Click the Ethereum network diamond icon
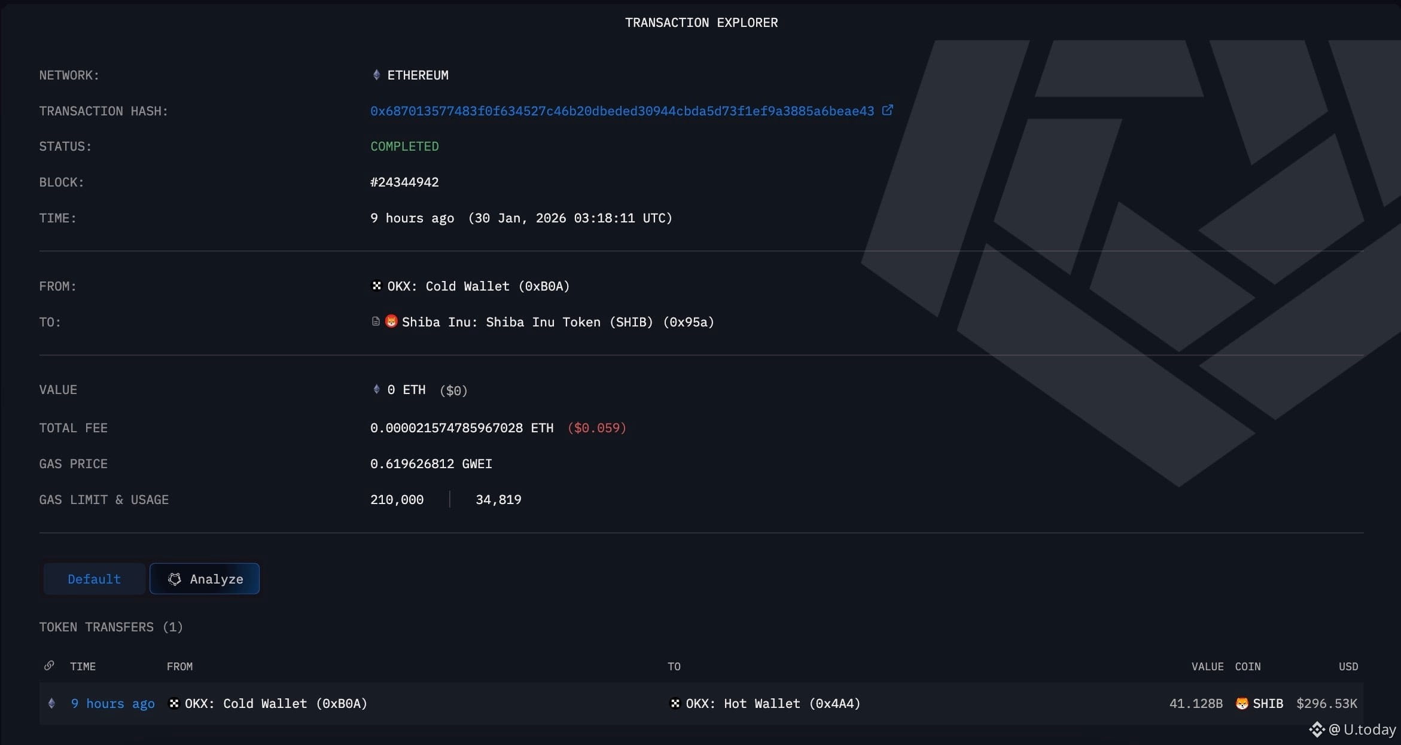Screen dimensions: 1401x745 (x=376, y=75)
